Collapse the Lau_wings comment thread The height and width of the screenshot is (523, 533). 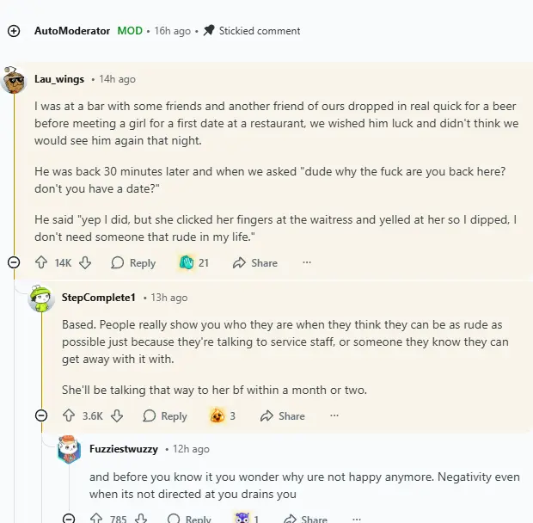pos(13,262)
